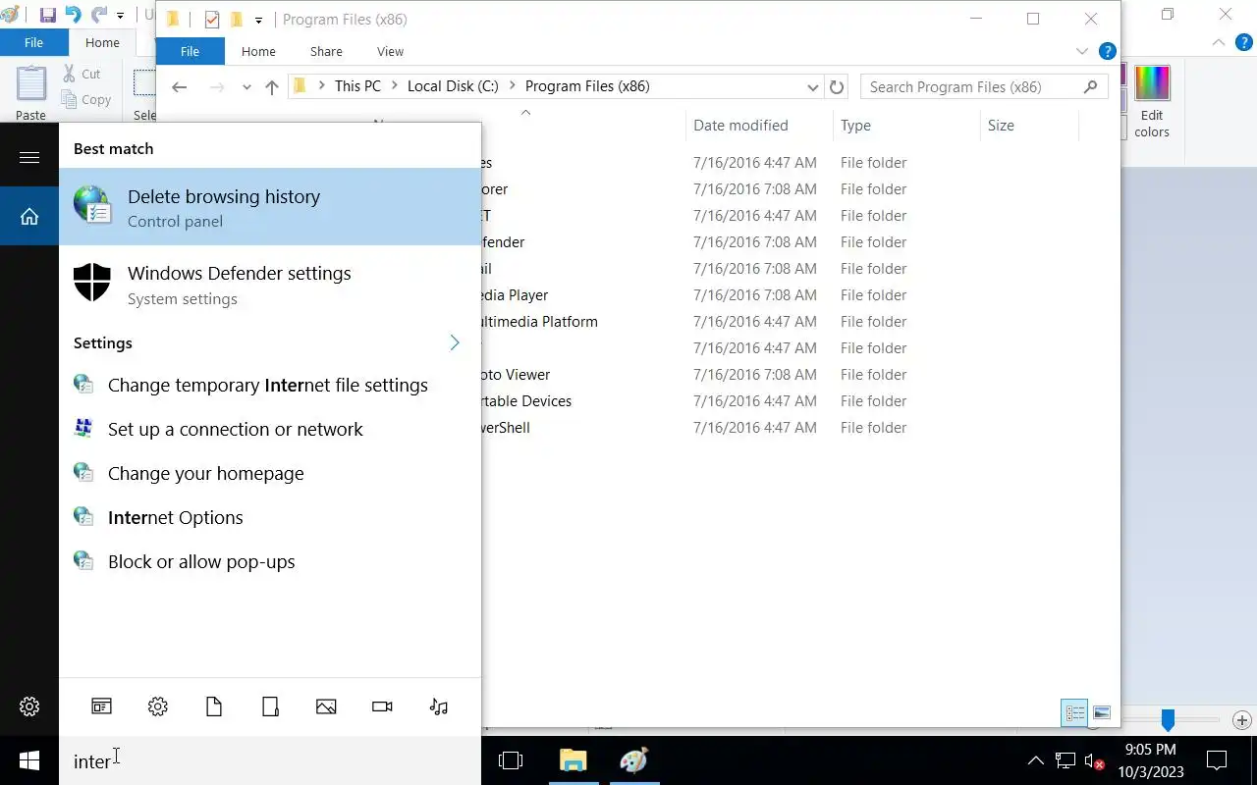Expand the Explorer ribbon chevron
1257x785 pixels.
coord(1081,51)
